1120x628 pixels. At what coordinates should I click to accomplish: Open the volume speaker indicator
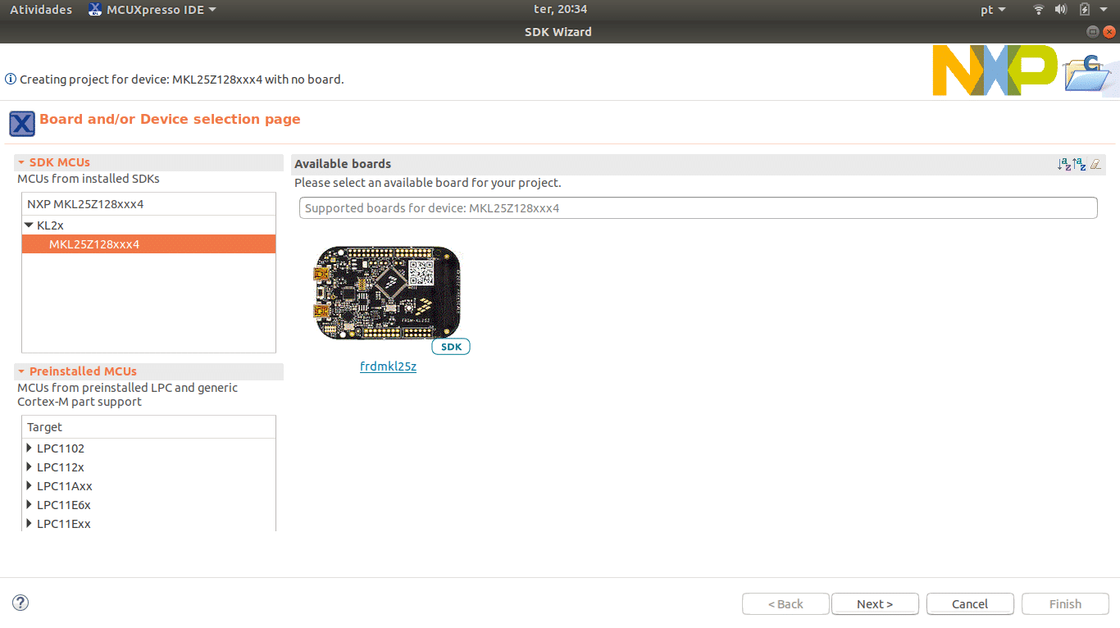pyautogui.click(x=1060, y=10)
